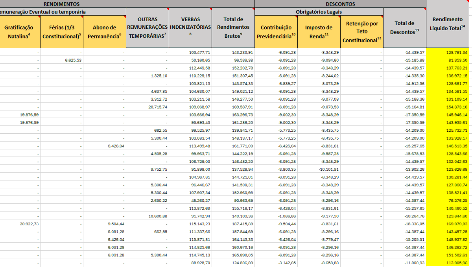Image resolution: width=472 pixels, height=267 pixels.
Task: Select the indemnity value 48.260,27
Action: (190, 200)
